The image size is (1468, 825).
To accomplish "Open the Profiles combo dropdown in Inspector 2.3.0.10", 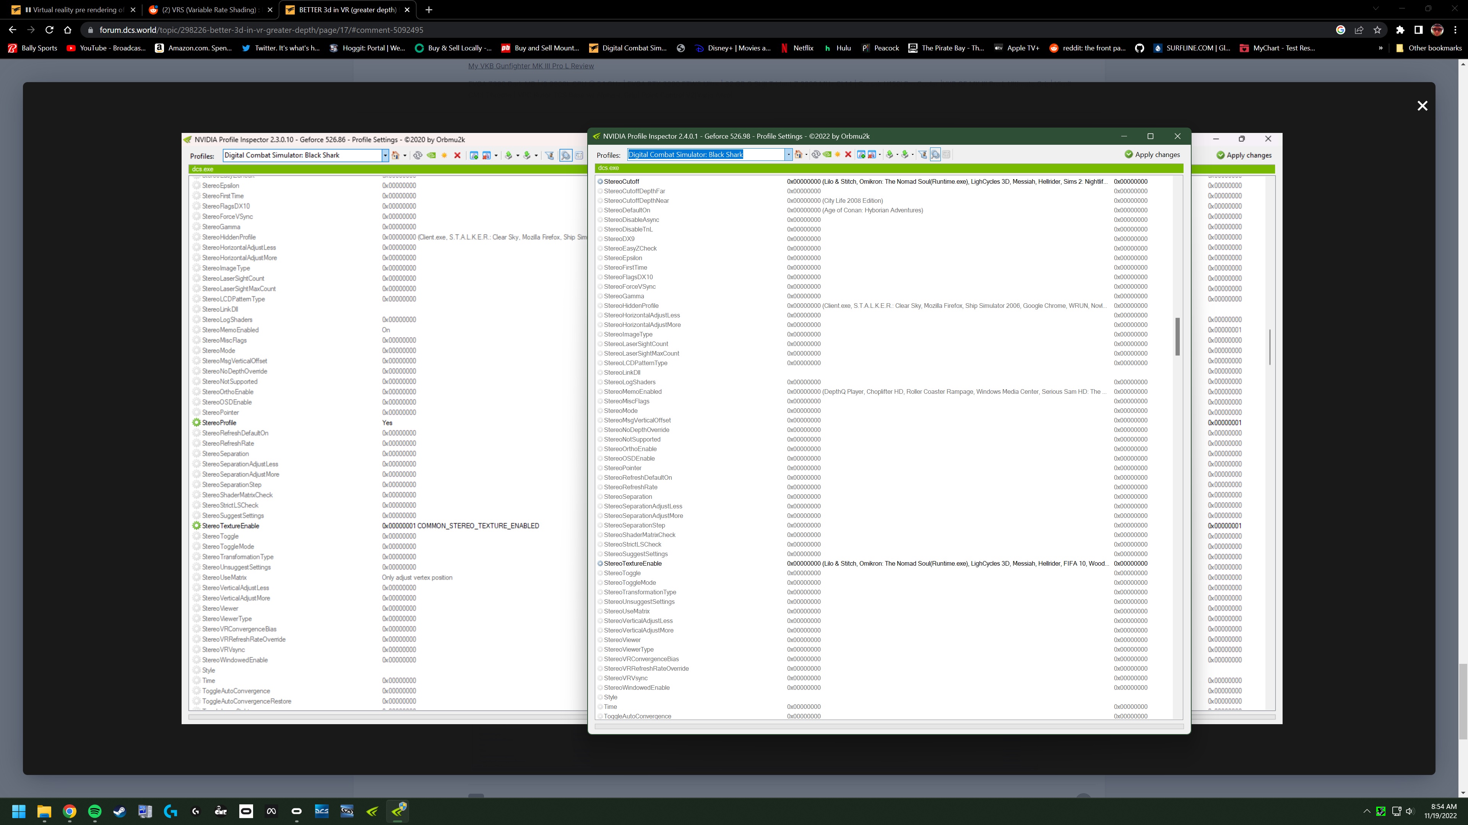I will tap(385, 155).
